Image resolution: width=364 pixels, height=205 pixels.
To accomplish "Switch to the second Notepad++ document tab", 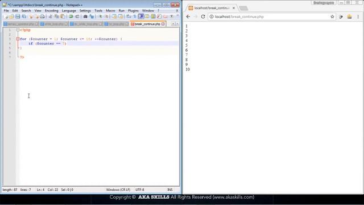I will pyautogui.click(x=54, y=24).
